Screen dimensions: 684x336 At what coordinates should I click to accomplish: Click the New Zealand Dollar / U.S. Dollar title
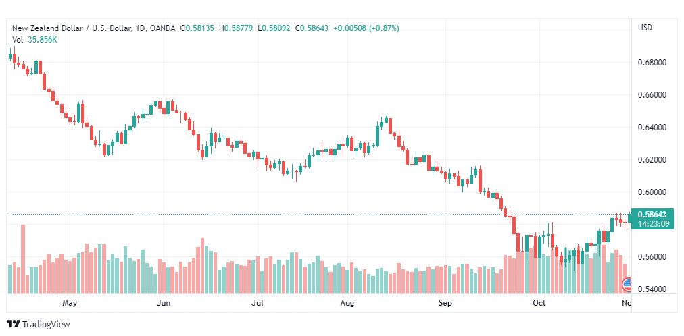(x=71, y=28)
